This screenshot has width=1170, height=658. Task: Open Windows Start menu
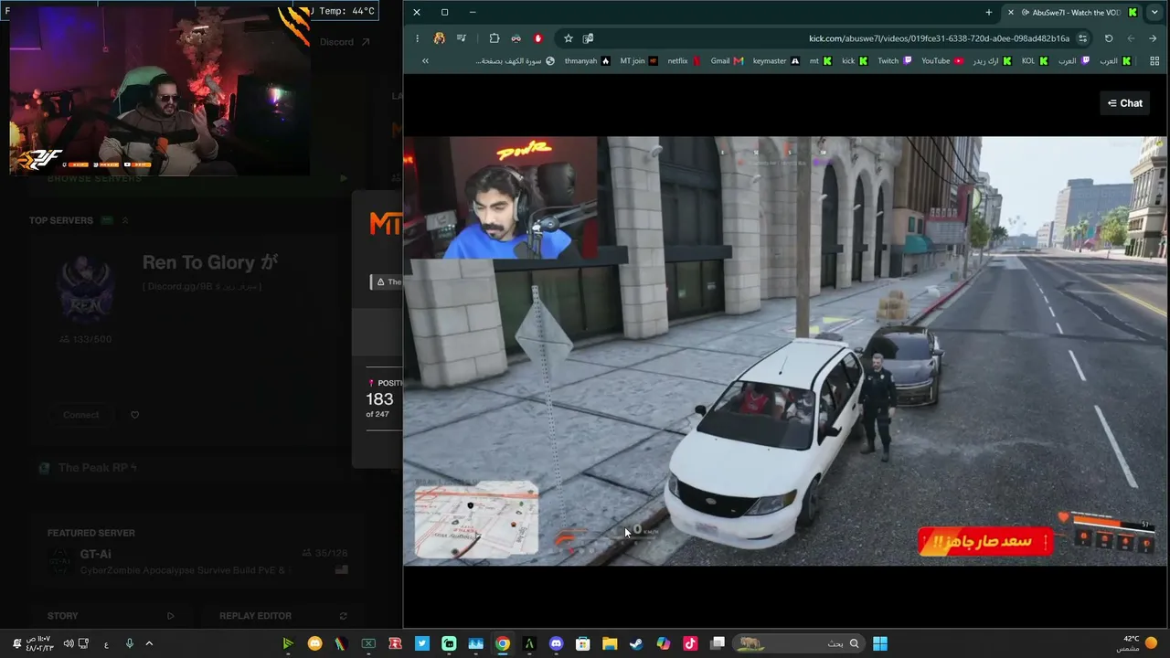coord(879,643)
